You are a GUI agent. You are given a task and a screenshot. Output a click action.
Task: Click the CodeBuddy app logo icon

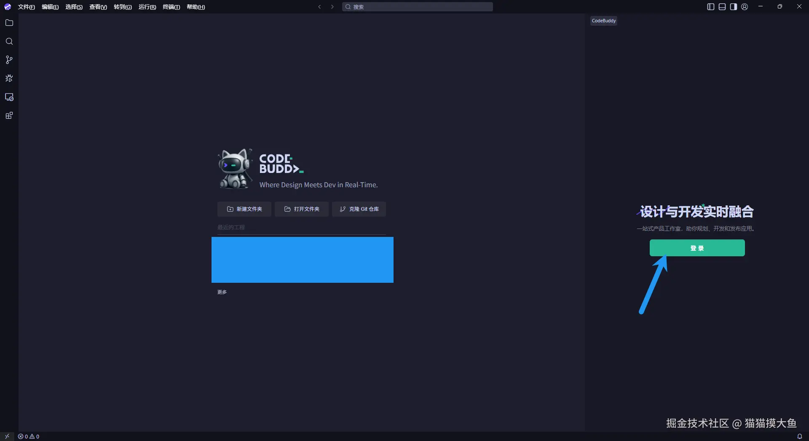[8, 7]
